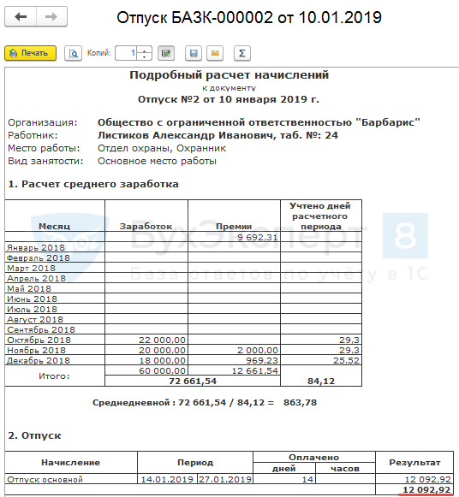Click the Sigma sum icon
459x497 pixels.
coord(242,53)
